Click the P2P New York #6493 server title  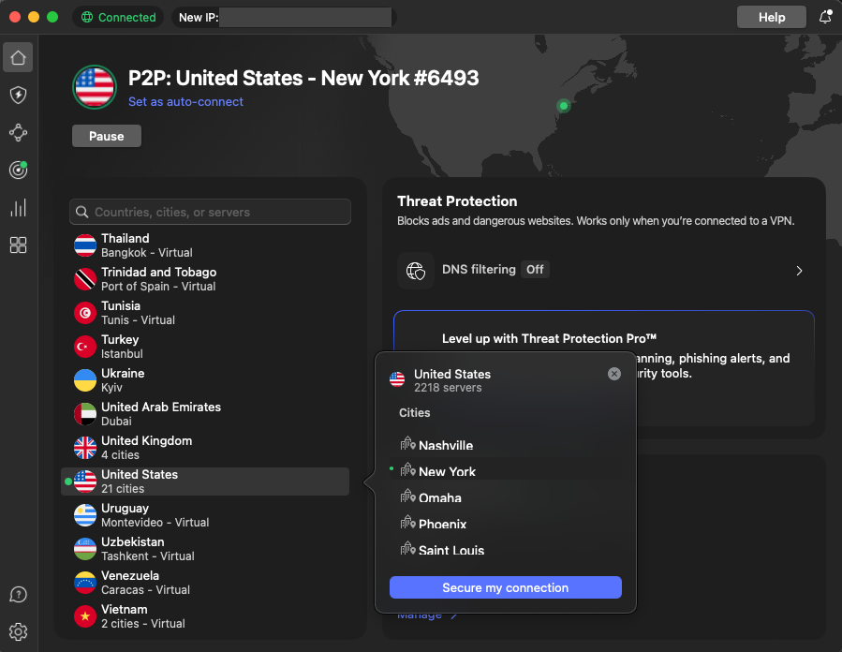coord(303,79)
